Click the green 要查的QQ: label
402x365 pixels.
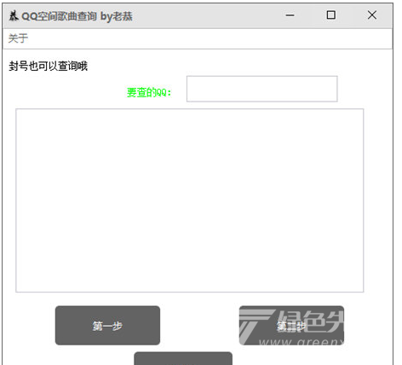tap(149, 92)
